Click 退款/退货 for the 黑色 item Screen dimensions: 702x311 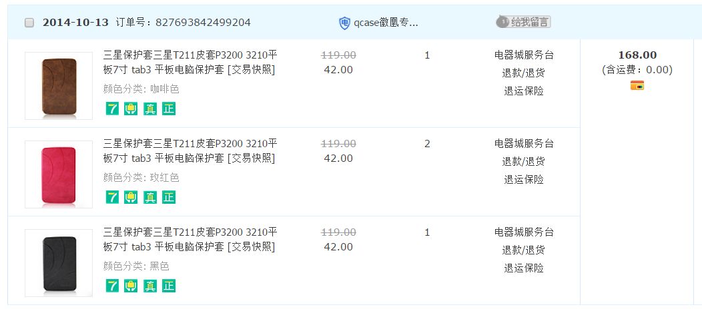pyautogui.click(x=523, y=250)
